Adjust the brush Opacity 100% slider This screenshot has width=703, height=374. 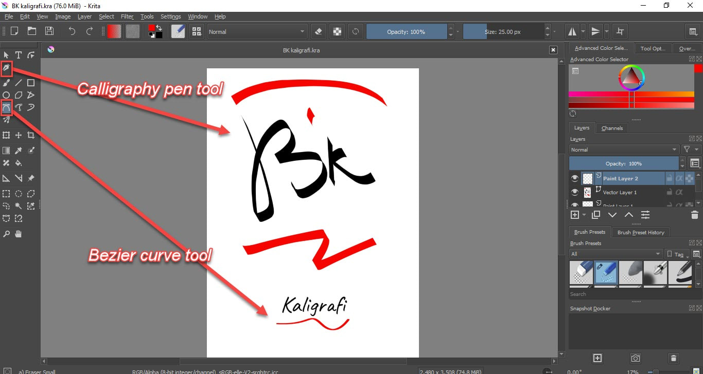click(x=406, y=31)
